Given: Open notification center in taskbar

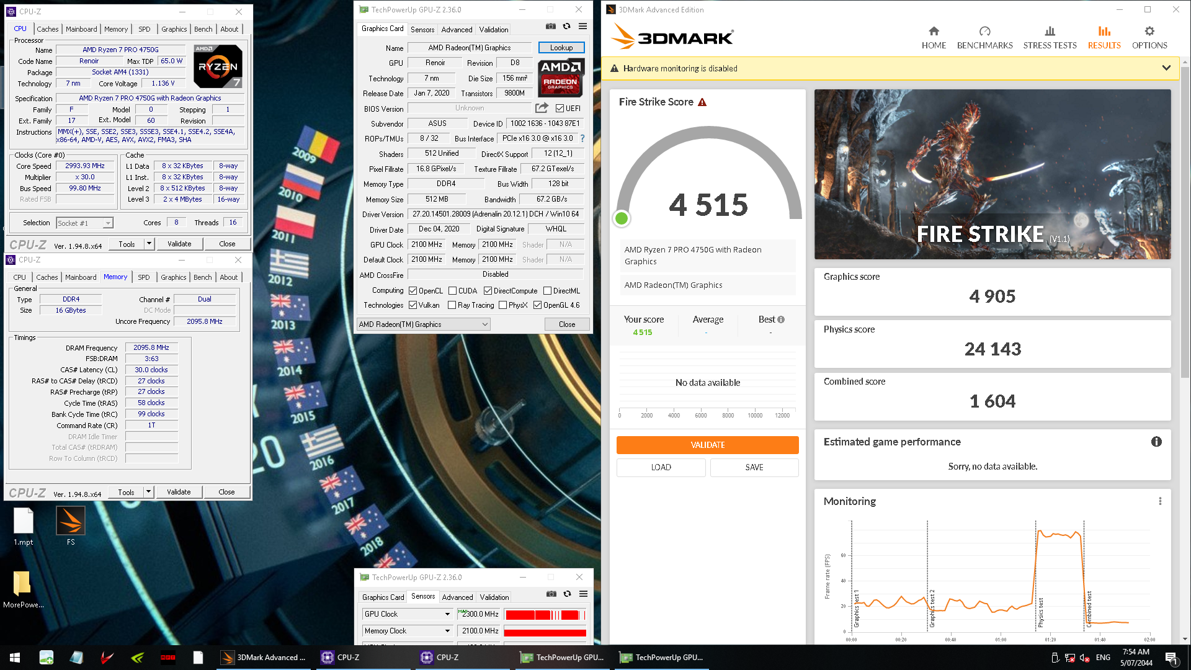Looking at the screenshot, I should [1171, 658].
